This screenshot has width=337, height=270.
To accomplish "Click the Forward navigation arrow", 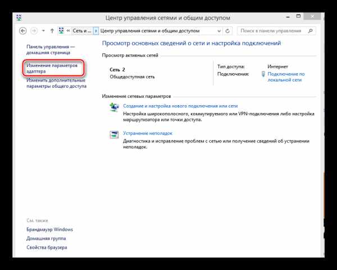I will 34,31.
